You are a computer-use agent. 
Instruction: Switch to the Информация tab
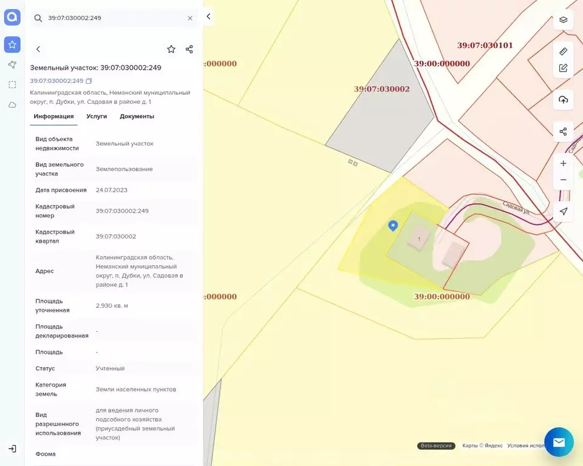[53, 116]
